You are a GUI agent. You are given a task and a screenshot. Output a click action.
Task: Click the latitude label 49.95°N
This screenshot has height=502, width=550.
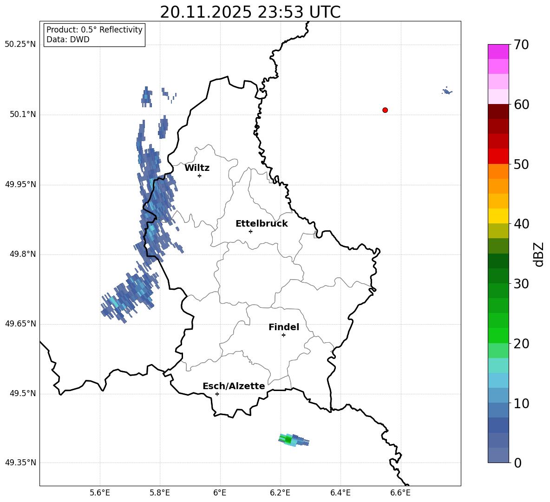20,184
